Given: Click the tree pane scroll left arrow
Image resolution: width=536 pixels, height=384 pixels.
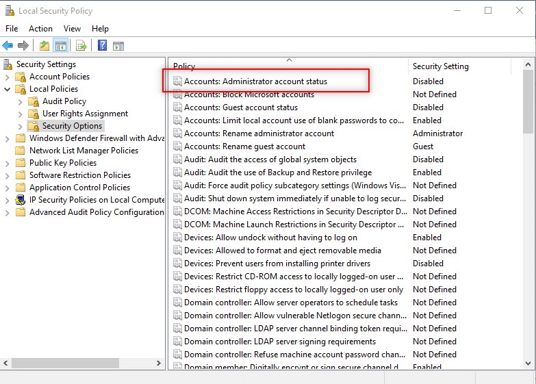Looking at the screenshot, I should pos(5,363).
